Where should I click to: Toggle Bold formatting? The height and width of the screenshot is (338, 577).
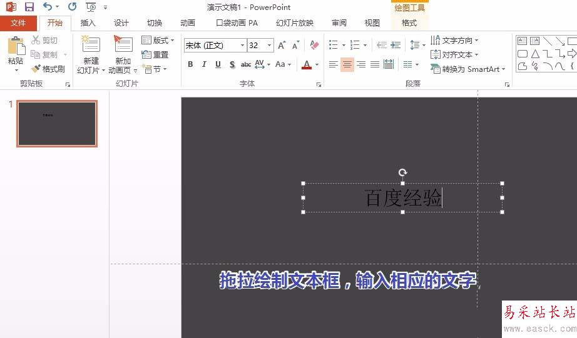[190, 64]
